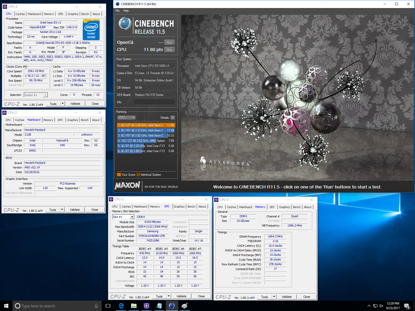
Task: Open the Ranking CPU dropdown
Action: (x=127, y=118)
